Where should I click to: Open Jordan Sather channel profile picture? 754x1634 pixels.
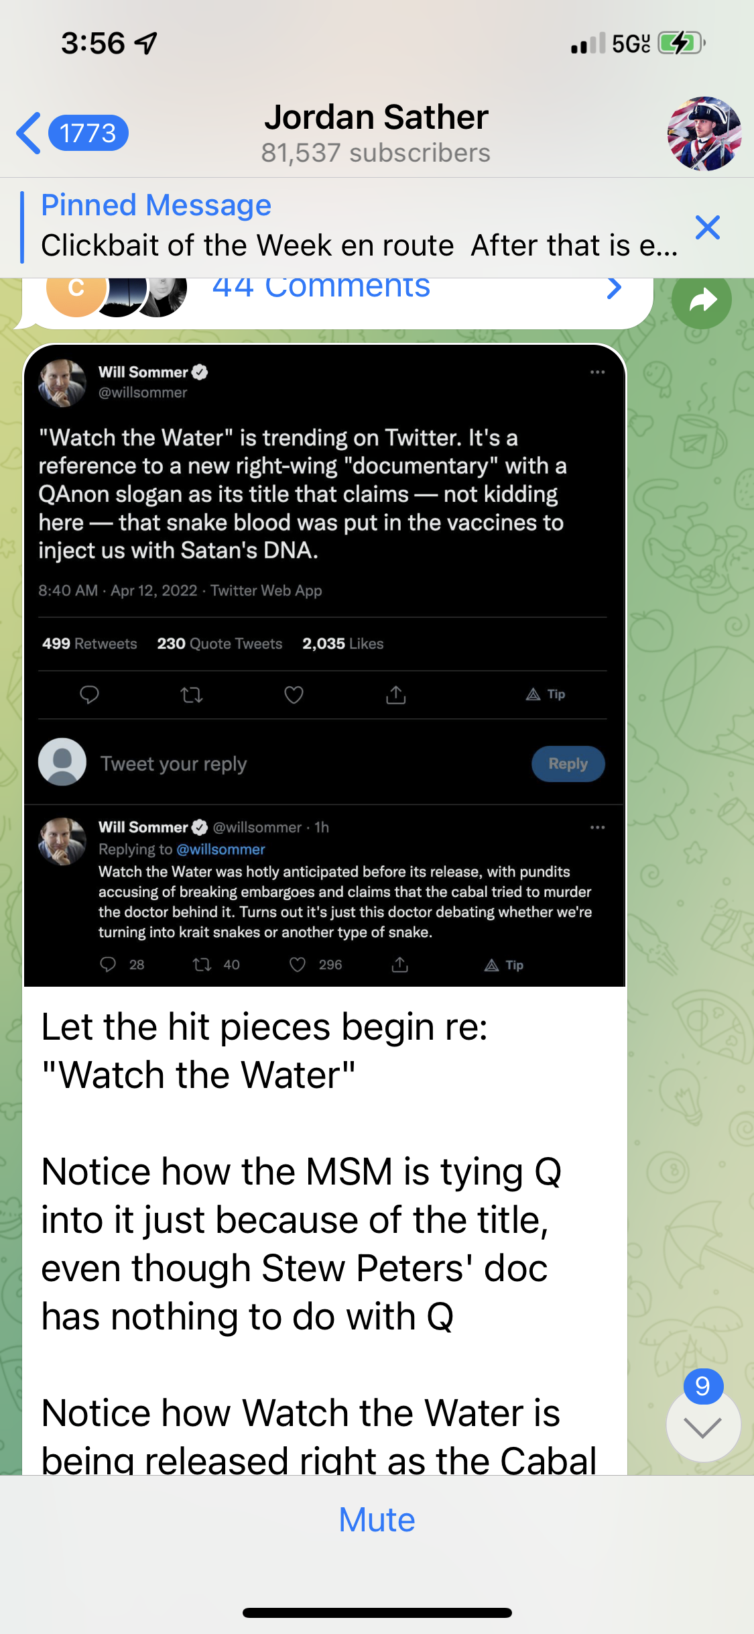(x=704, y=133)
